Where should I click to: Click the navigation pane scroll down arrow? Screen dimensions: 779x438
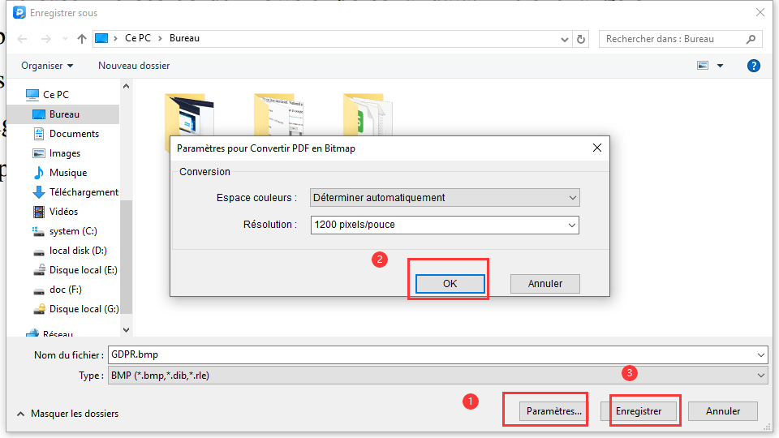(127, 330)
